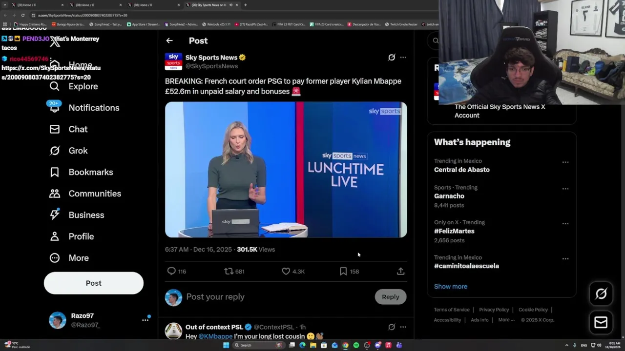Click the white Post button

94,283
